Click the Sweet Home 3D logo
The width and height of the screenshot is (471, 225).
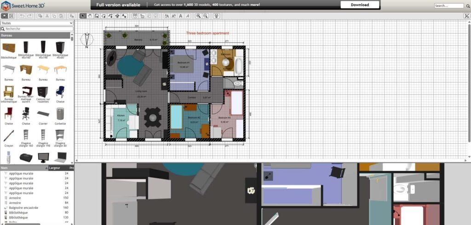click(x=23, y=5)
